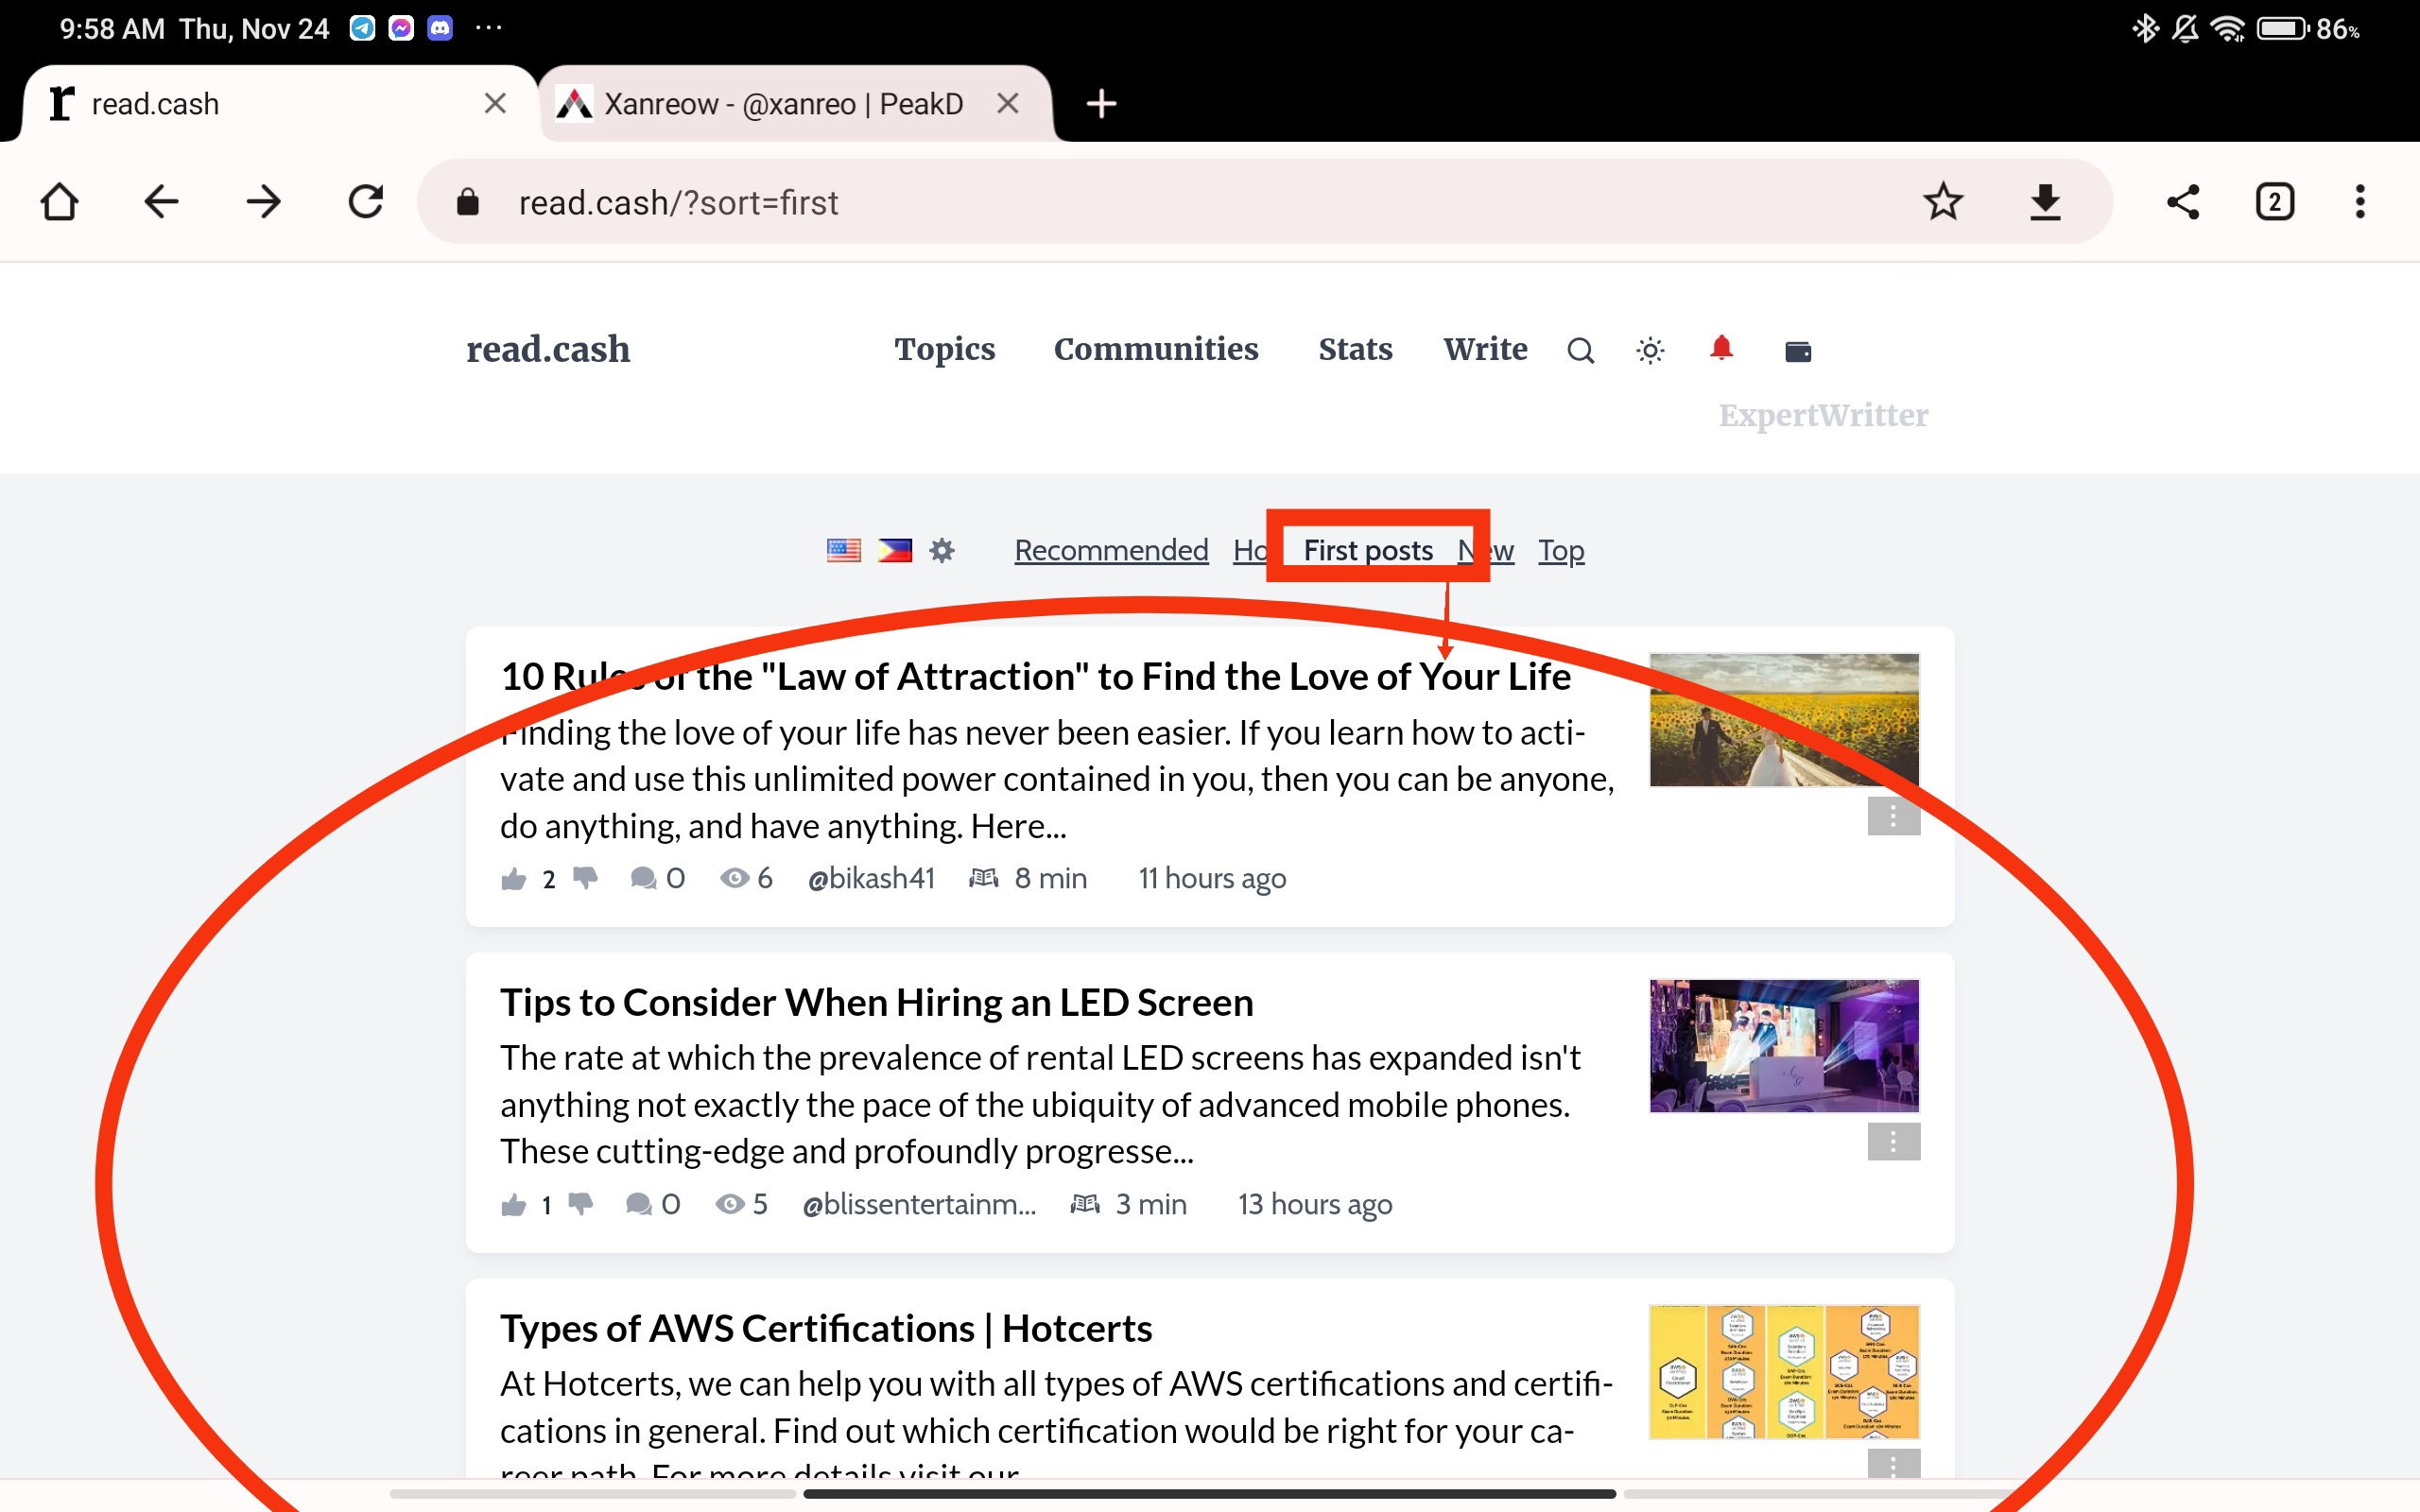This screenshot has height=1512, width=2420.
Task: Open the AWS certifications article thumbnail
Action: [1784, 1372]
